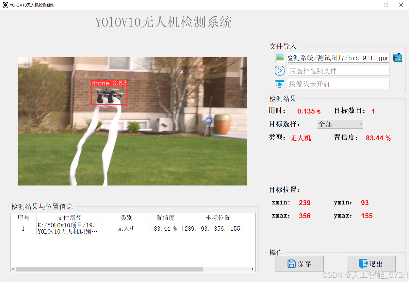Select the table cell with path E:/YOLOv10项目
Image resolution: width=409 pixels, height=282 pixels.
click(x=69, y=228)
